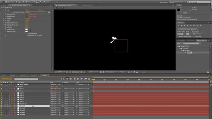
Task: Open Beam 2 parent dropdown
Action: (x=83, y=106)
